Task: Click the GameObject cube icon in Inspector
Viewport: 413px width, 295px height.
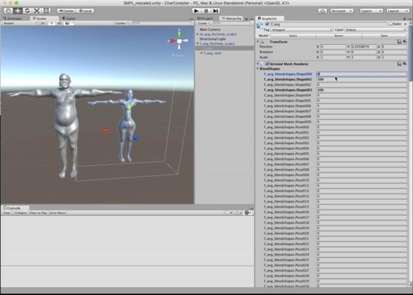Action: pos(260,25)
